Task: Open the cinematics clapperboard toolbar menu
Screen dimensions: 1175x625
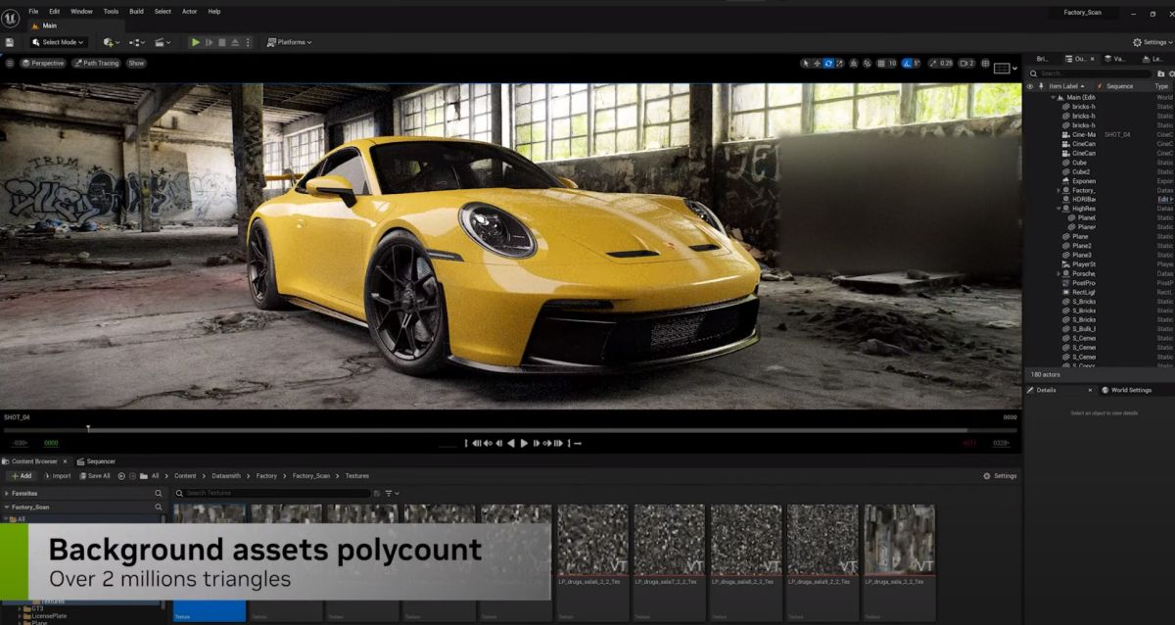Action: [161, 42]
